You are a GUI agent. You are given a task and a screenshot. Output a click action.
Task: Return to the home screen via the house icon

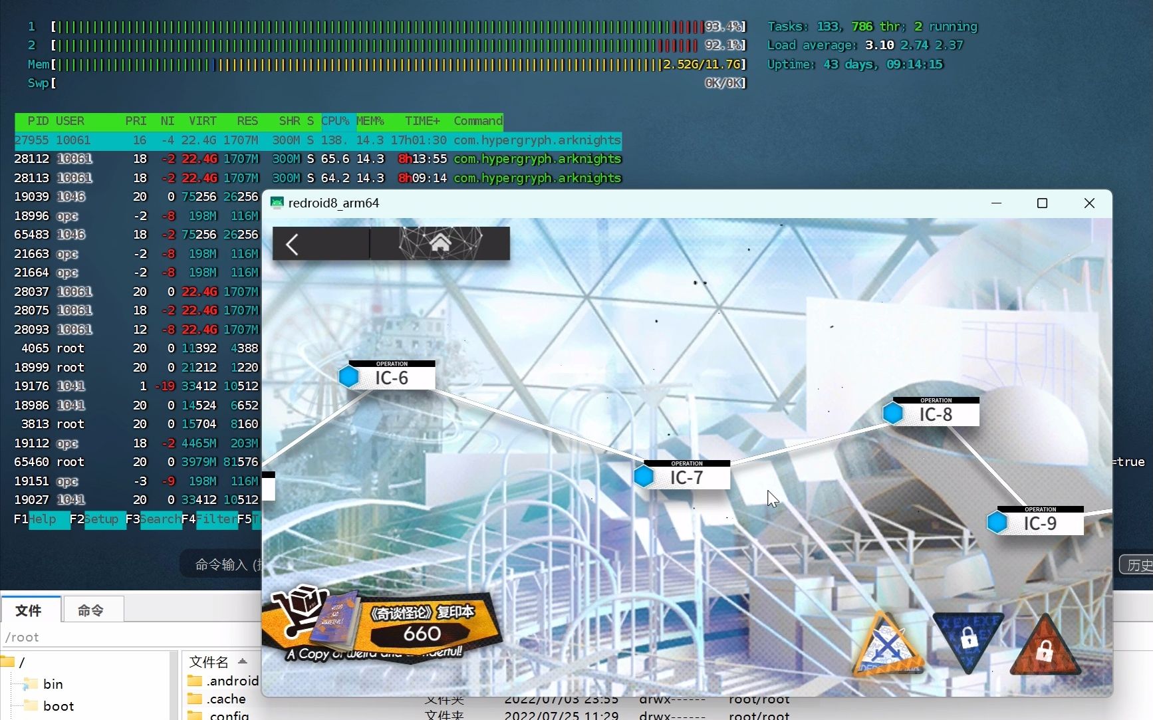pyautogui.click(x=440, y=243)
